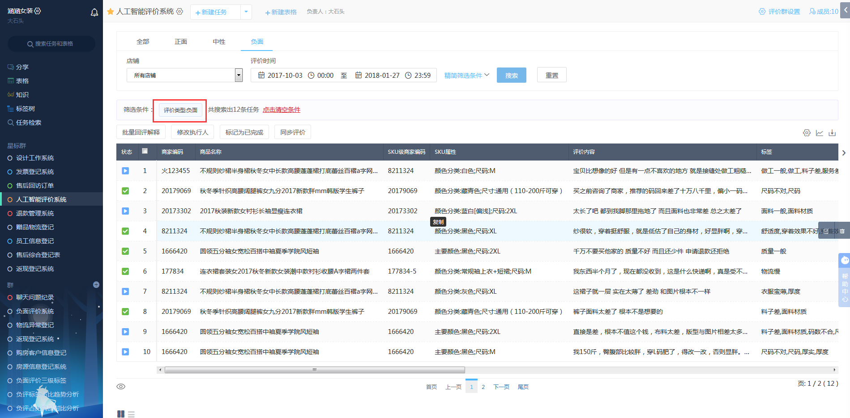The image size is (850, 418).
Task: Expand the 新建任务 dropdown arrow
Action: pos(246,12)
